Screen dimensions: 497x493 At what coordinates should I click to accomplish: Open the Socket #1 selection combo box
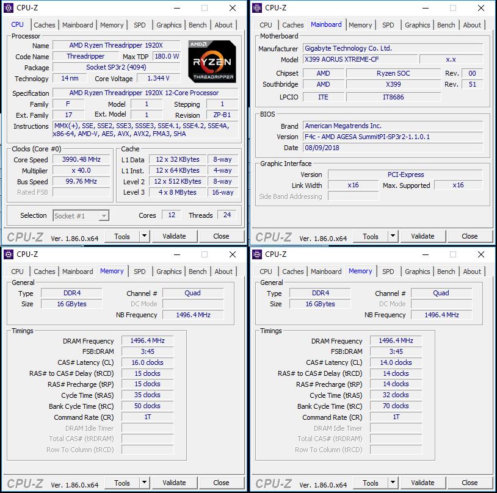click(81, 216)
